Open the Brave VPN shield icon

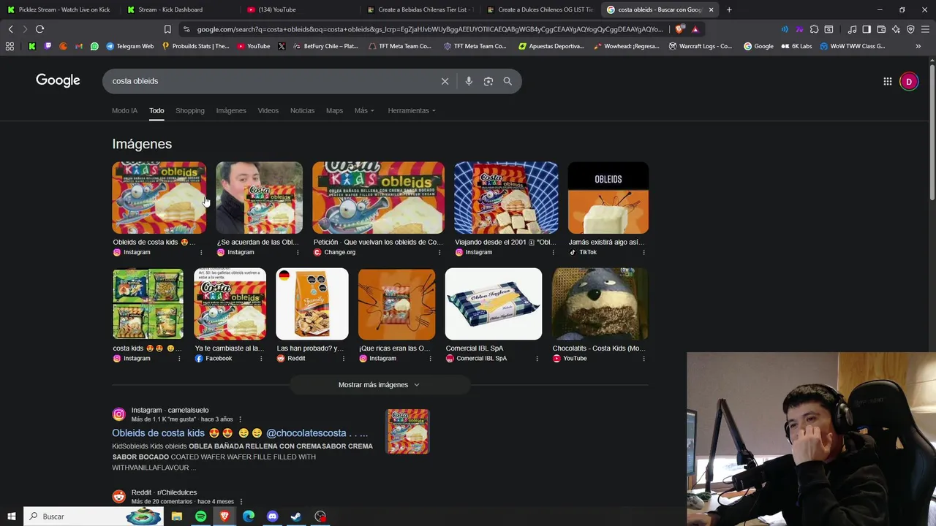pos(910,29)
